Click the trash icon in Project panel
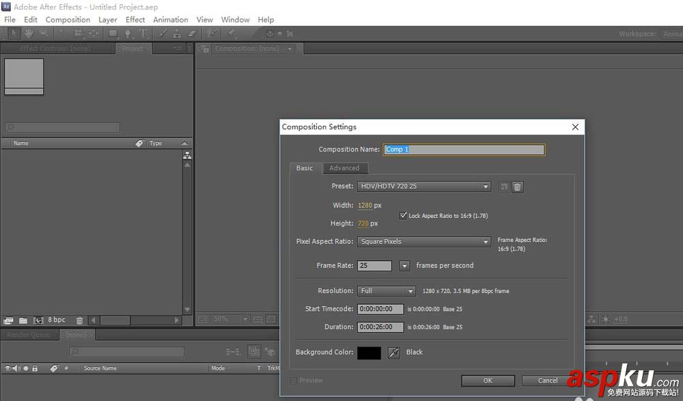The image size is (683, 401). click(x=79, y=320)
